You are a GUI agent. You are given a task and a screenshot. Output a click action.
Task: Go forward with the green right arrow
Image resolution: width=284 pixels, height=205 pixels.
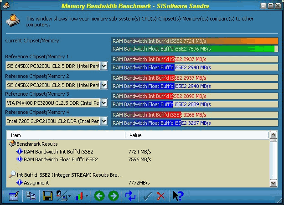[x=114, y=196]
